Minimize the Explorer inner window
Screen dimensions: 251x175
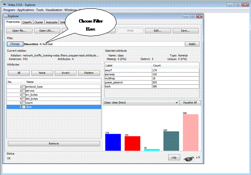click(x=186, y=16)
